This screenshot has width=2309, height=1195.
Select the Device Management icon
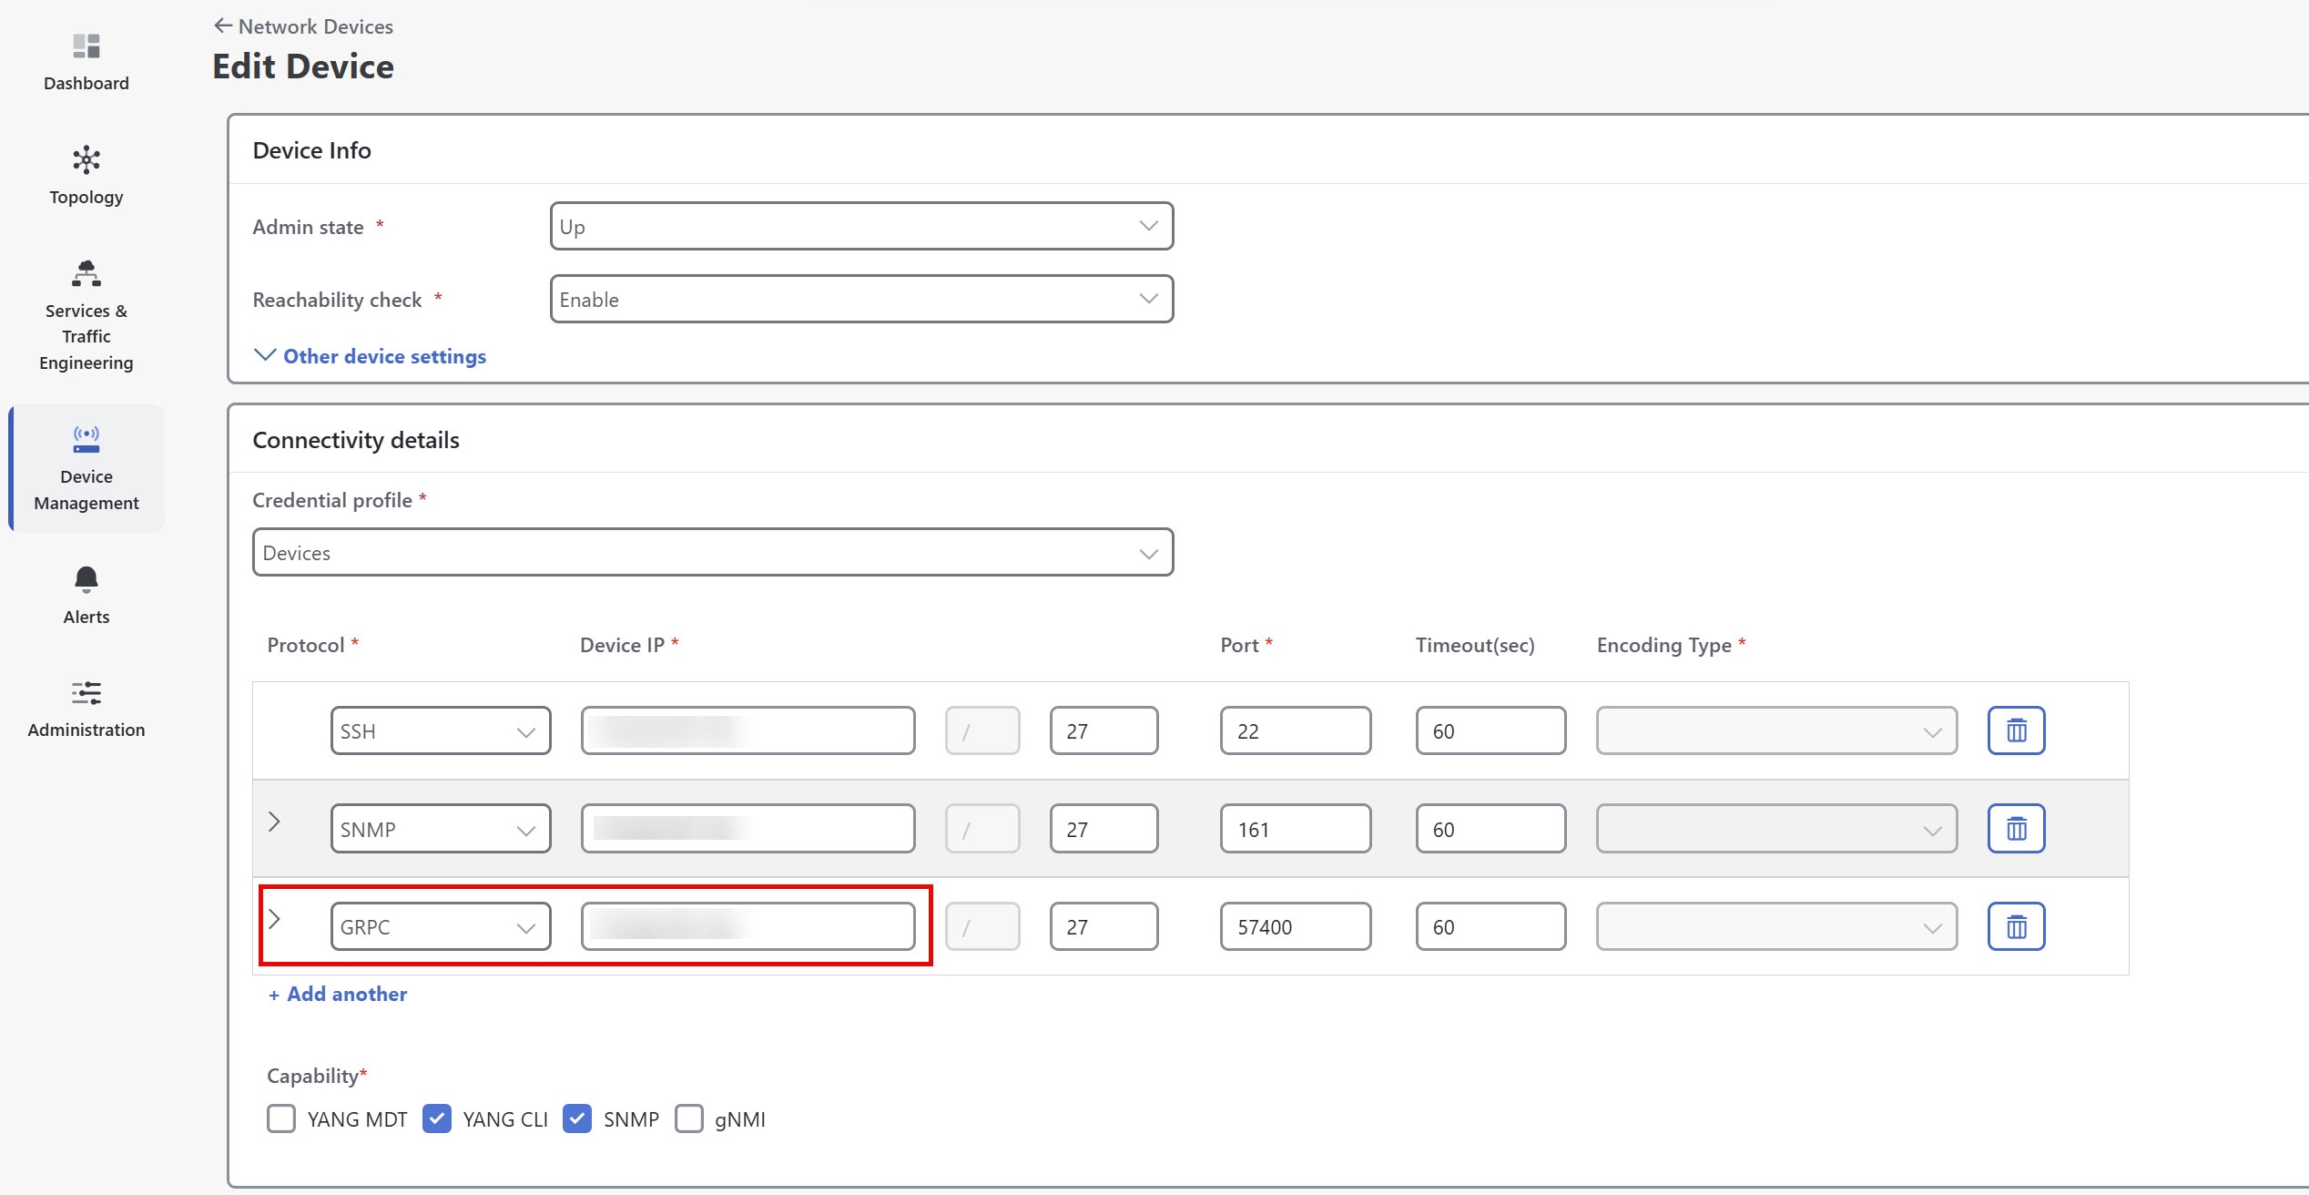tap(85, 466)
